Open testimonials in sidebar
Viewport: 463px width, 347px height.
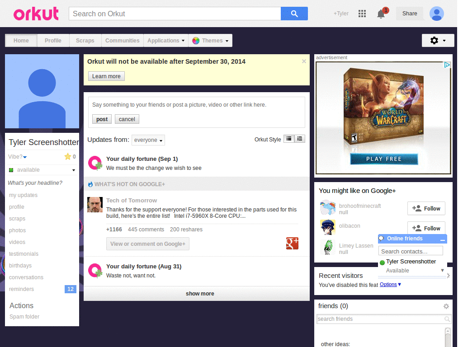coord(24,254)
